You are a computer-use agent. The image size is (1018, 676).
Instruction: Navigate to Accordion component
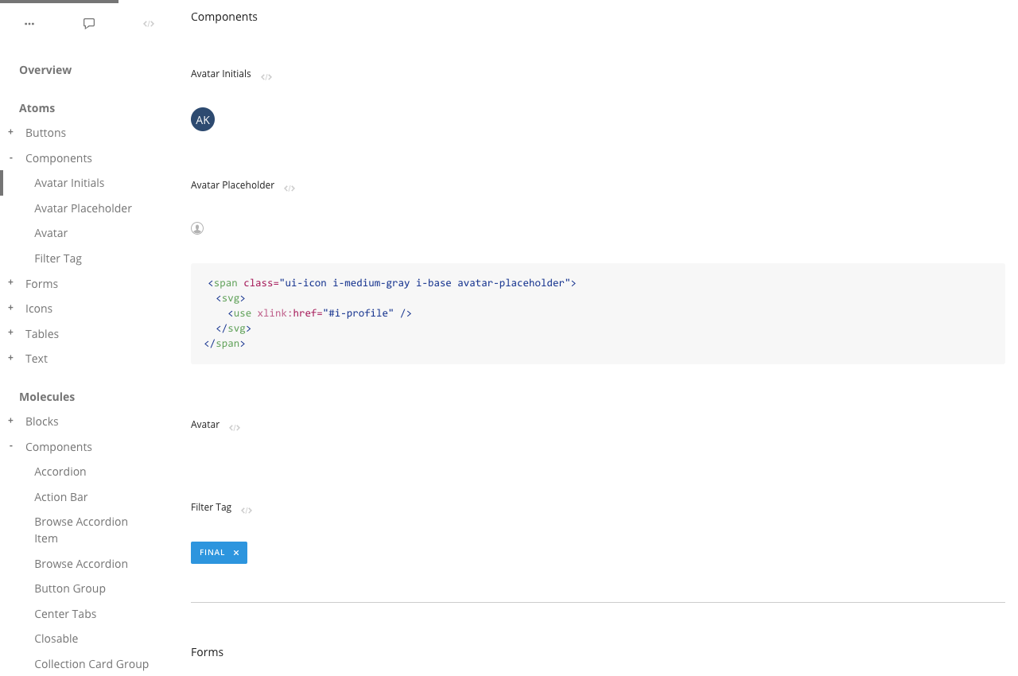click(60, 472)
